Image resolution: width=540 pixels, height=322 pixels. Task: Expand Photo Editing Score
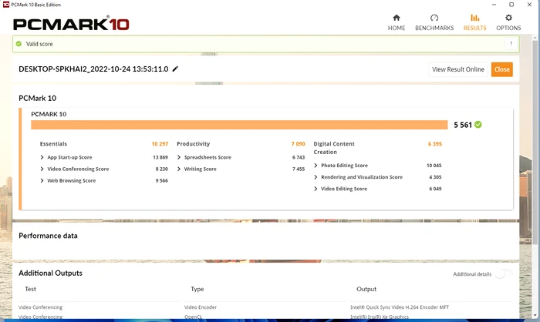[x=316, y=166]
